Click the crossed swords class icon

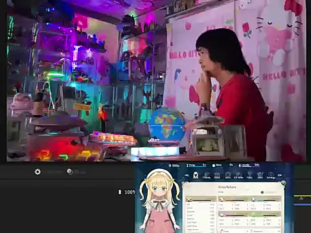189,199
